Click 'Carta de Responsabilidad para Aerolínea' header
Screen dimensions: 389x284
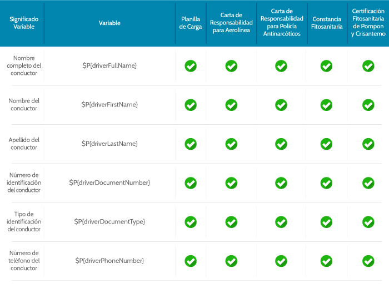click(x=231, y=23)
